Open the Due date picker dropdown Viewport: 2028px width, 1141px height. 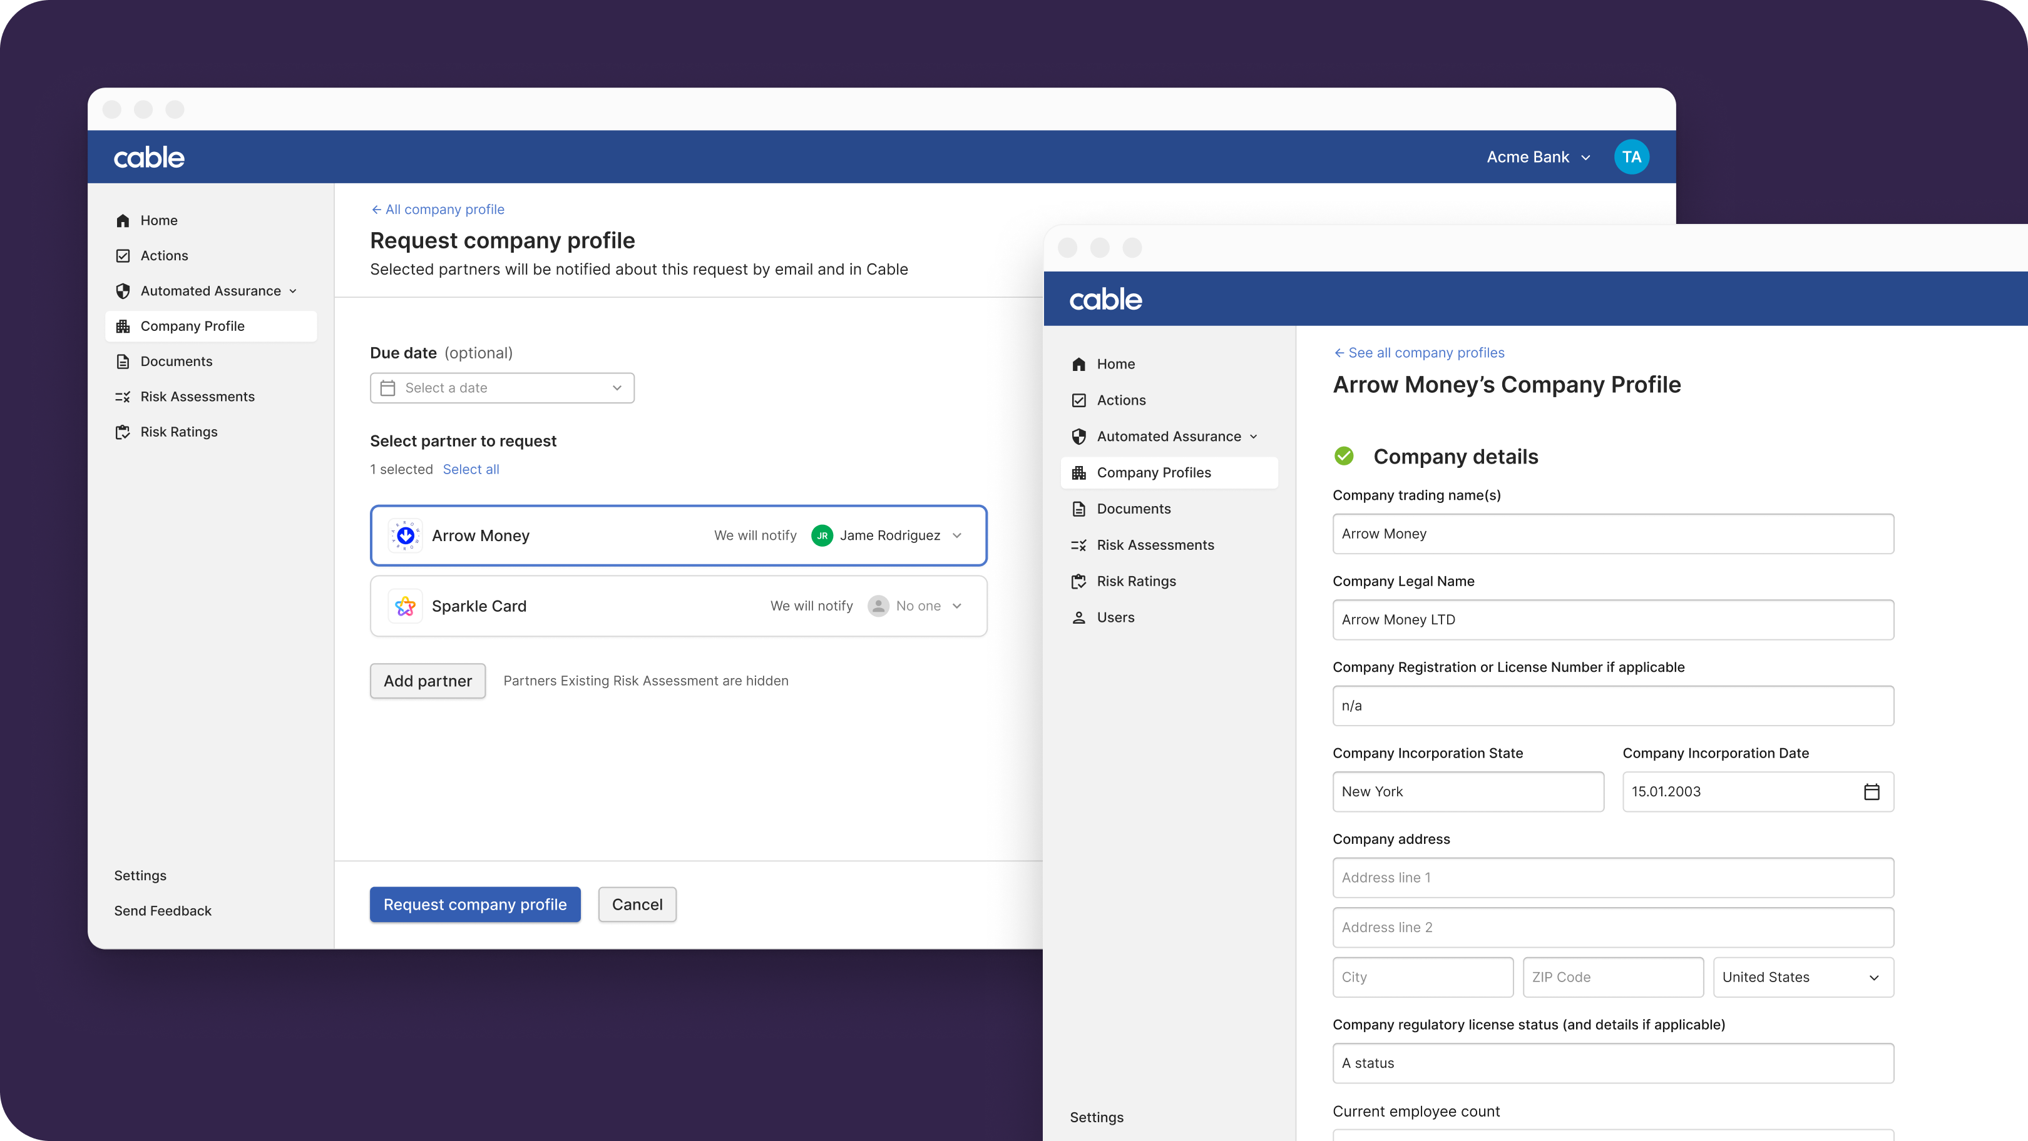502,388
